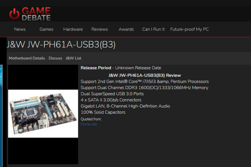Viewport: 251px width, 167px height.
Task: Click the red power icon in the logo
Action: 15,13
